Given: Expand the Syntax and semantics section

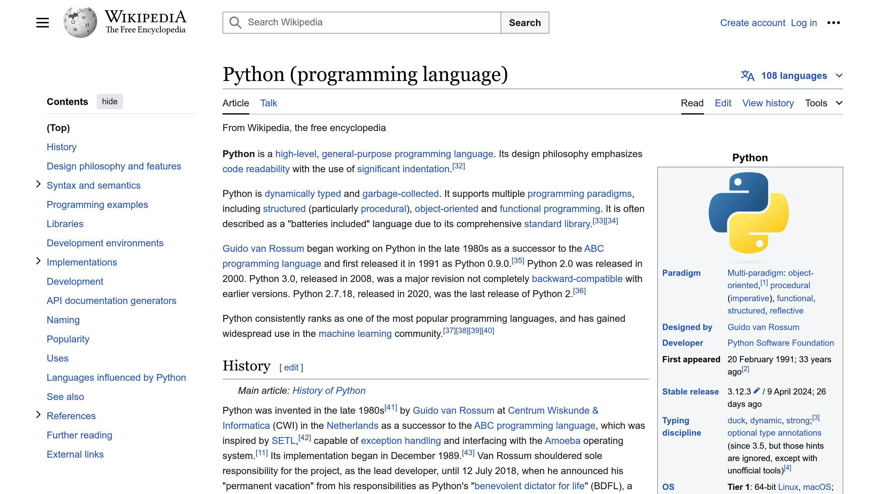Looking at the screenshot, I should 38,184.
